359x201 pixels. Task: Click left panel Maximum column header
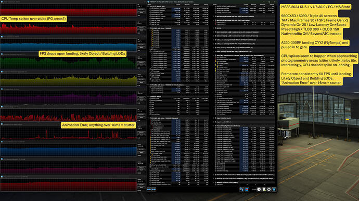196,5
